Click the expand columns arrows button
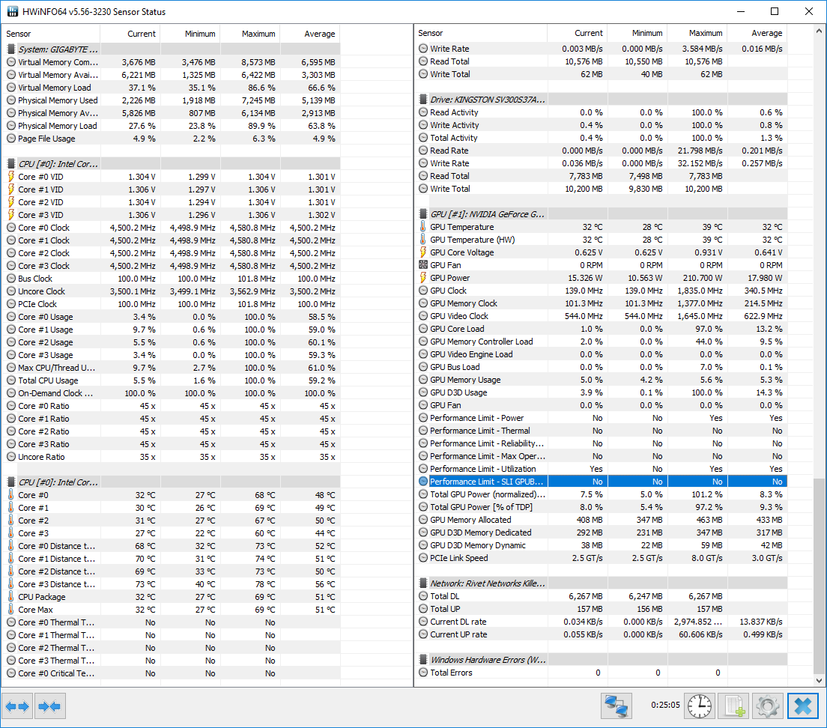The height and width of the screenshot is (728, 827). (x=17, y=706)
